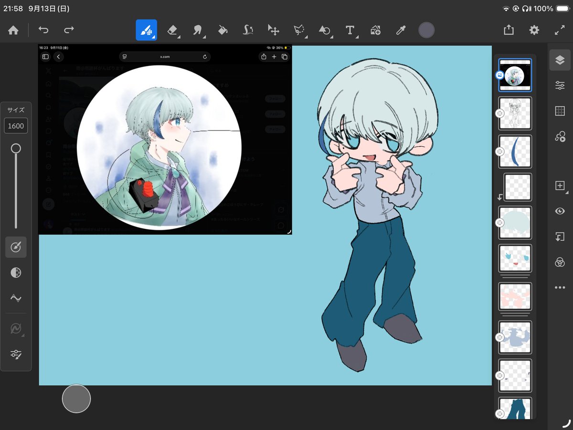Click the merge down layer icon

click(x=560, y=236)
